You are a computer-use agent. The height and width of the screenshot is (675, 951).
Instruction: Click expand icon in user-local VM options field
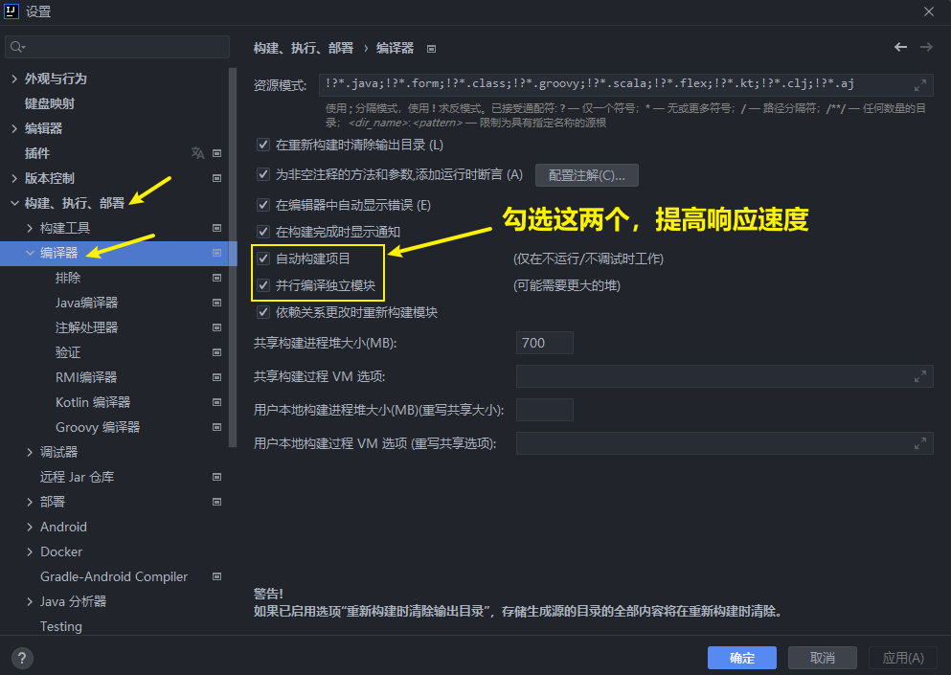(920, 443)
